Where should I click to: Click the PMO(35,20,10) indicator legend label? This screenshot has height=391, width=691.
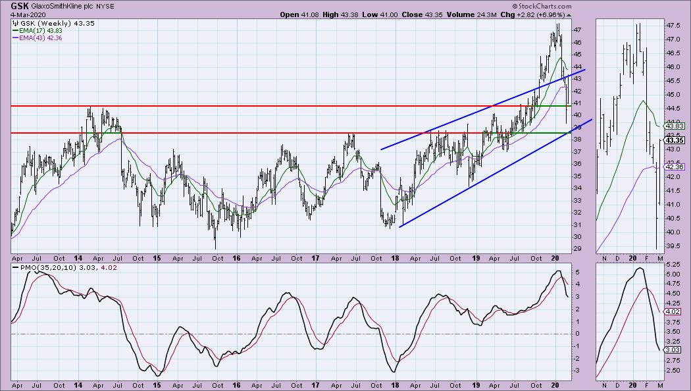(49, 267)
